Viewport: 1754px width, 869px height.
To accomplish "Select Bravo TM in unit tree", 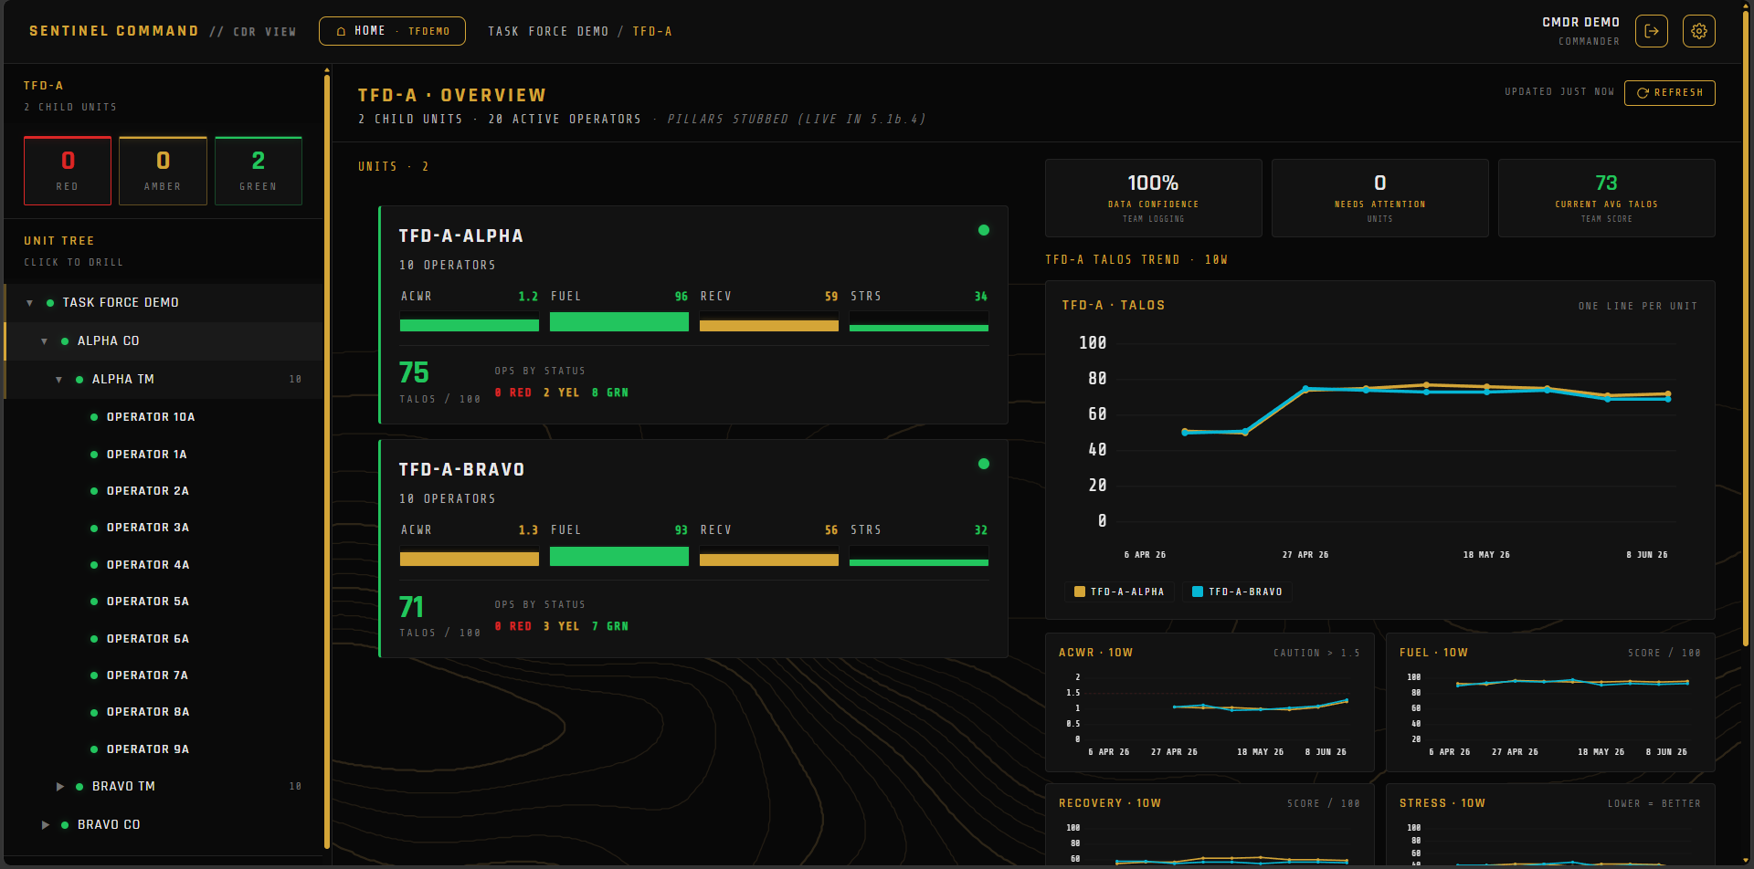I will pos(164,786).
